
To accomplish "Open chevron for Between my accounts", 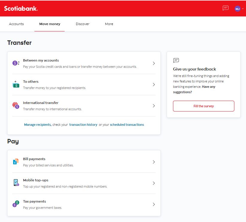I will 154,63.
